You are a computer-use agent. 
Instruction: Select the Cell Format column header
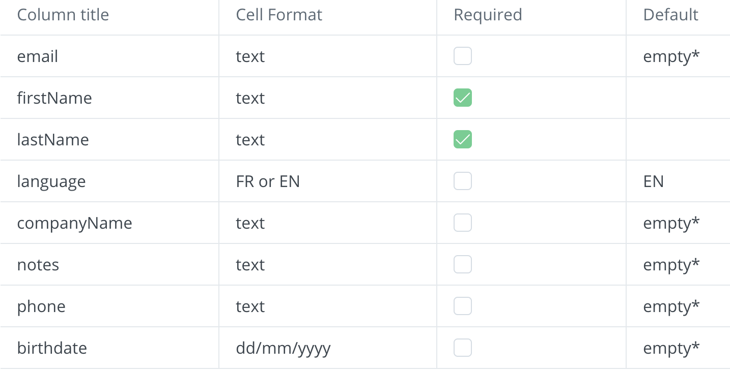point(279,15)
